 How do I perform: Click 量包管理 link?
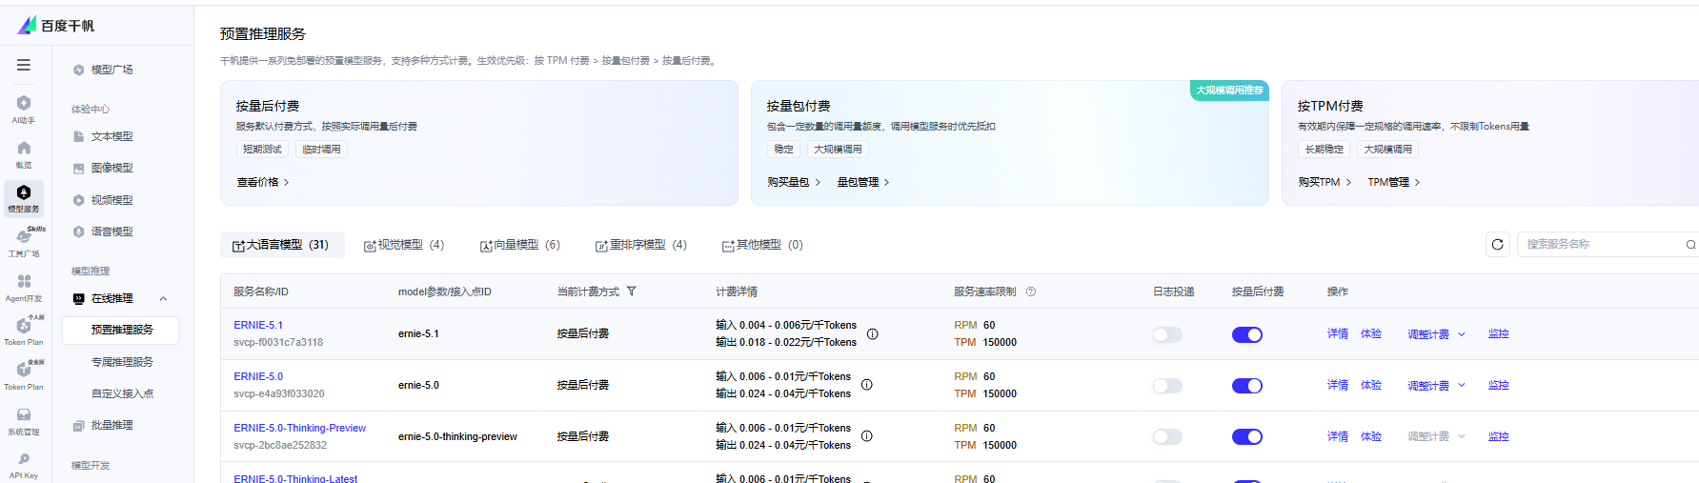click(x=863, y=182)
